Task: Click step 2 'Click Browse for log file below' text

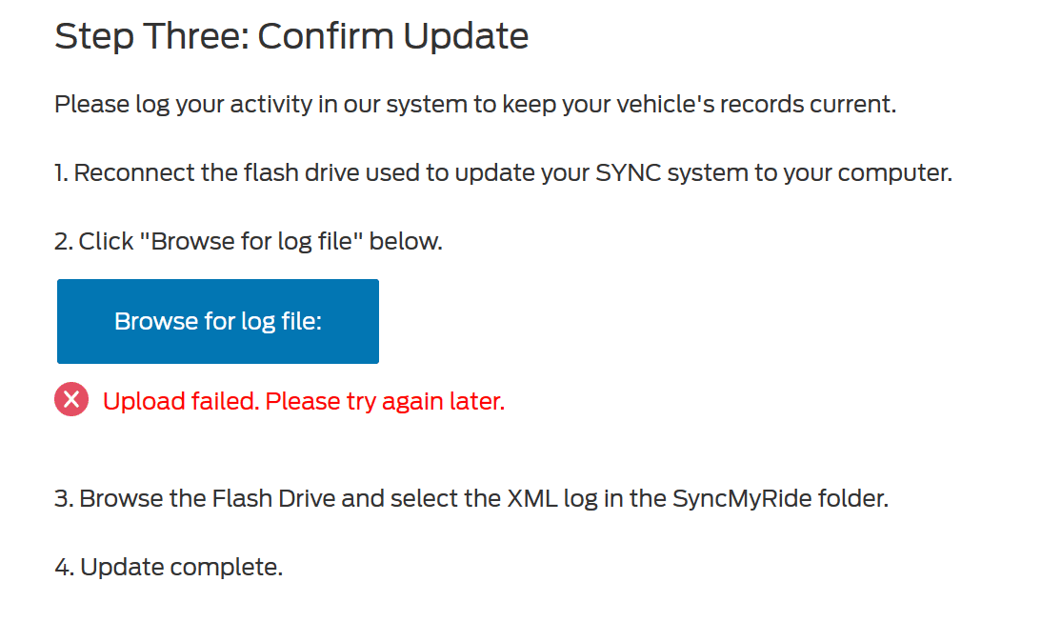Action: tap(249, 242)
